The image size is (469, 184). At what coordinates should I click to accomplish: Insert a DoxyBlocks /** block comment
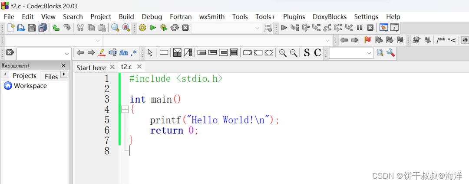[x=441, y=40]
